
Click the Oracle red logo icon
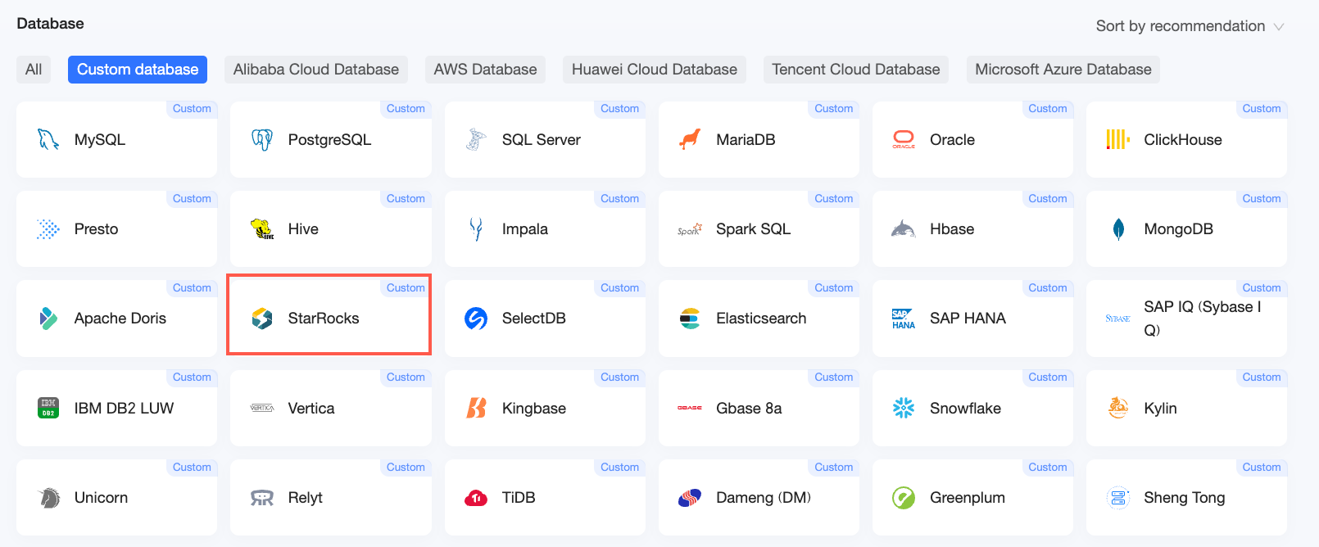[904, 140]
